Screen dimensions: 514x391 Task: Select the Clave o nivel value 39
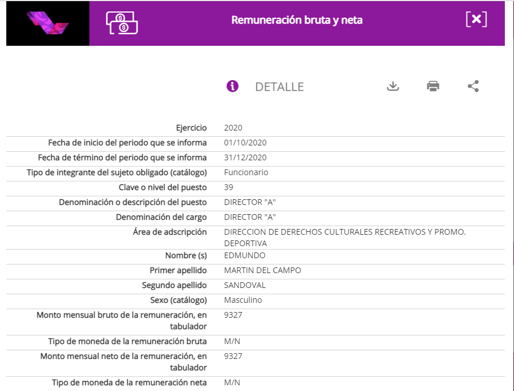tap(229, 187)
